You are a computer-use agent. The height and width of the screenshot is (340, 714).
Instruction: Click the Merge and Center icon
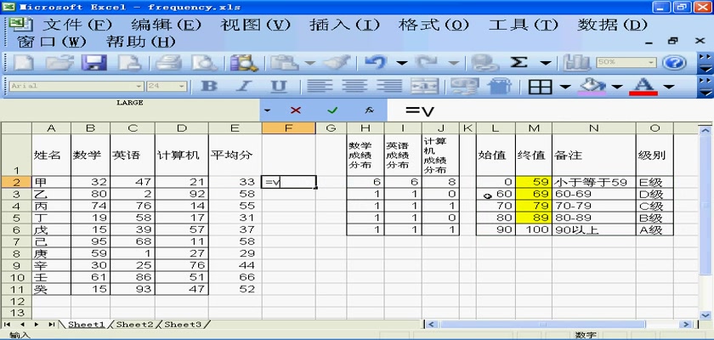coord(424,87)
